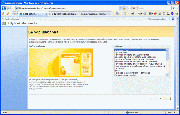
Task: Select Базовая рабочая область для собраний
Action: coord(140,57)
